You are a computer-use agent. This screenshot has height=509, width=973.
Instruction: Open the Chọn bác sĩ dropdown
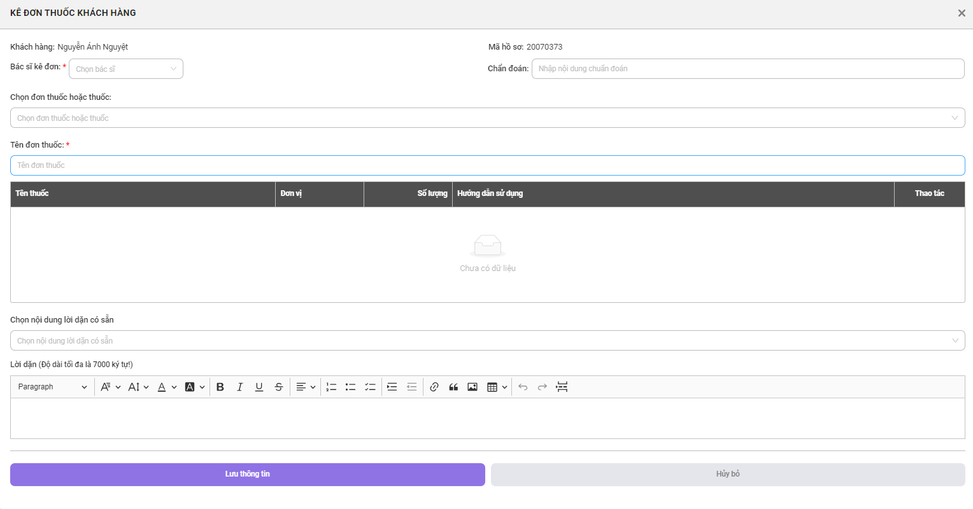(x=126, y=69)
